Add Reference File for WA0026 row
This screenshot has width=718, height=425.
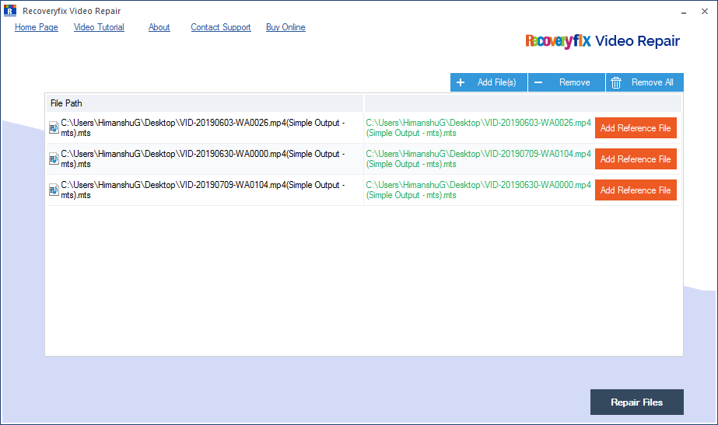tap(636, 128)
